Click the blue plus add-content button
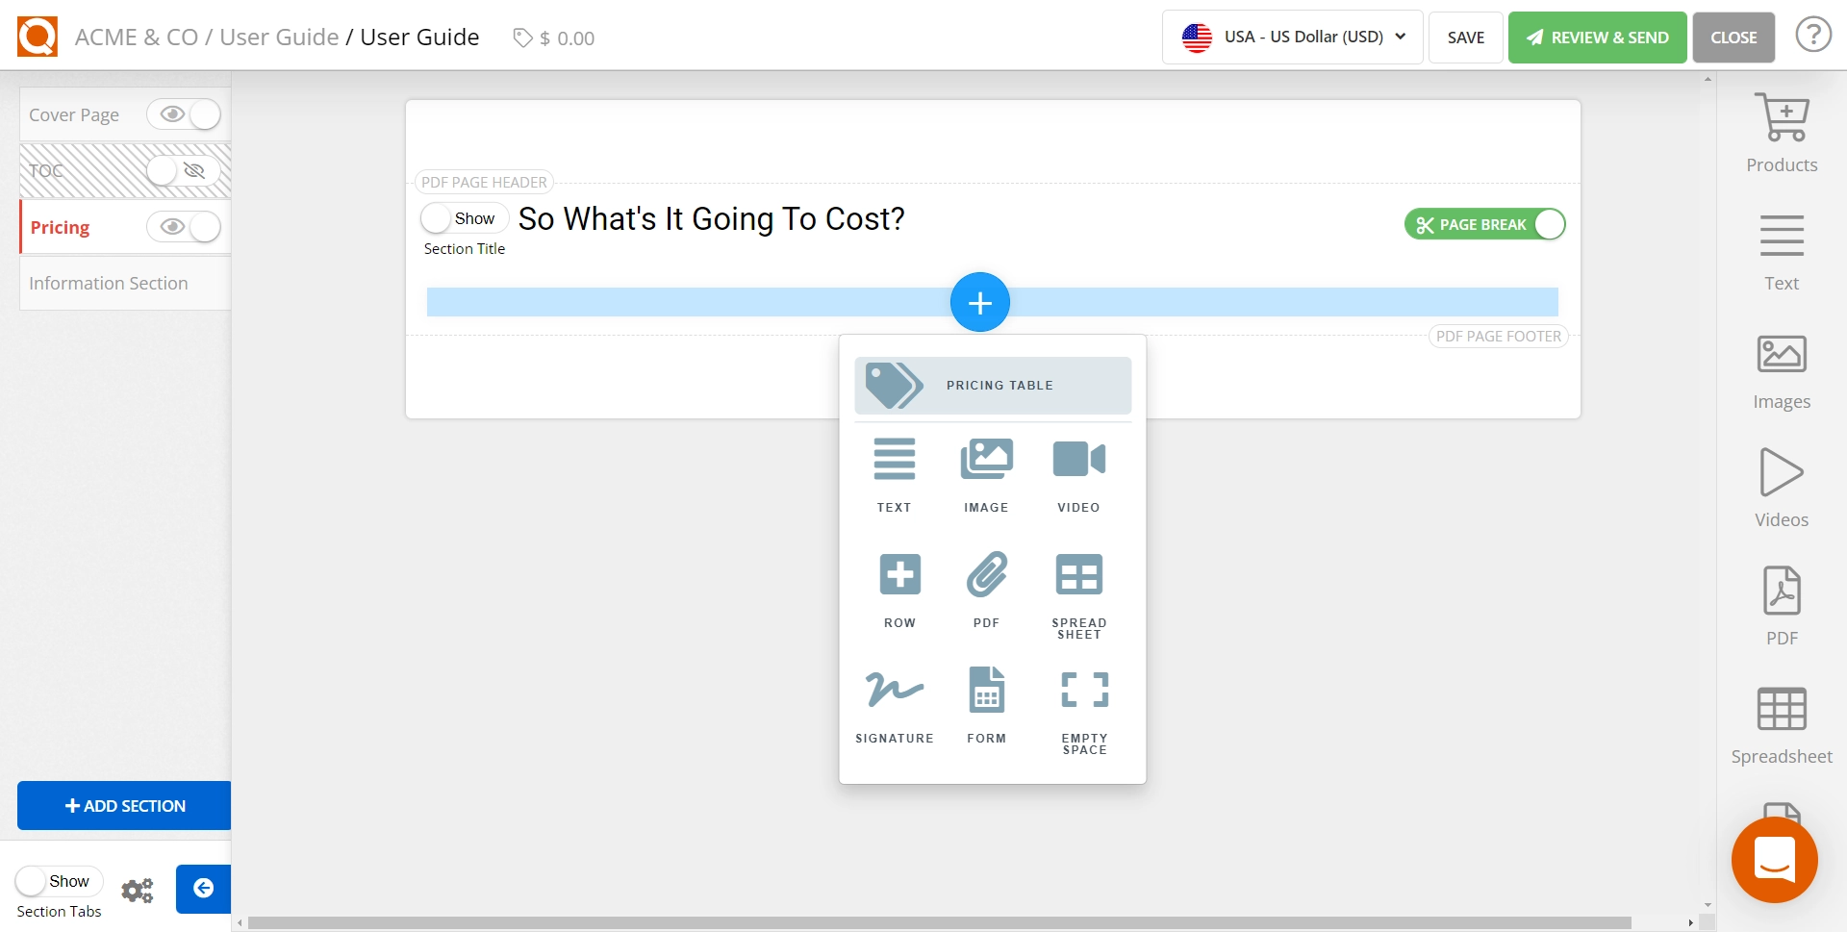This screenshot has width=1847, height=932. pos(979,303)
